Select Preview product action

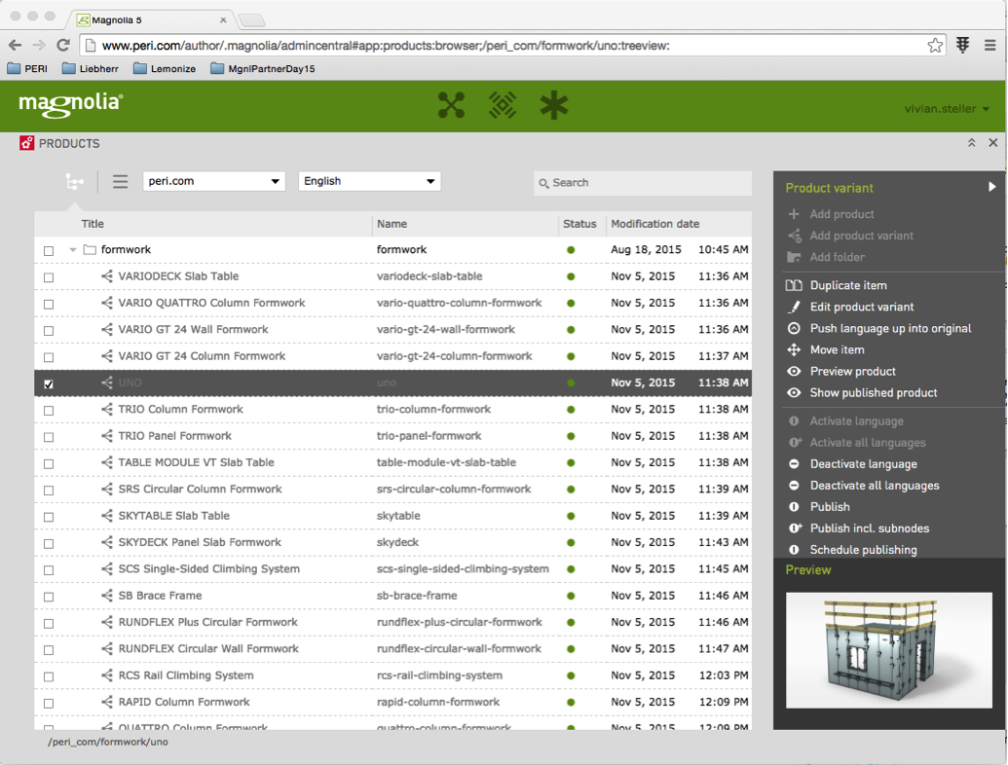point(852,371)
